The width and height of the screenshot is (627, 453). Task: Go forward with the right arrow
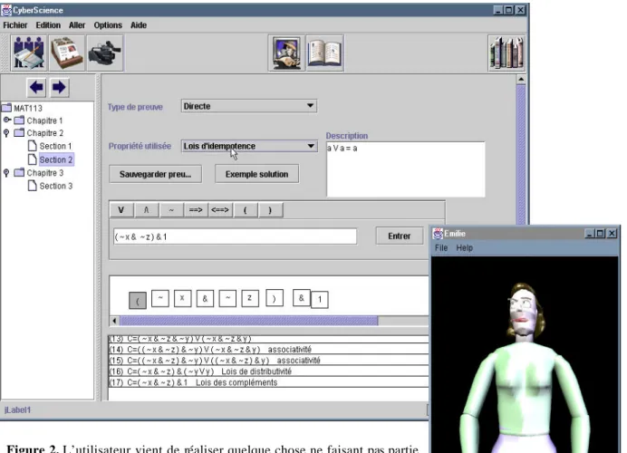pyautogui.click(x=59, y=87)
